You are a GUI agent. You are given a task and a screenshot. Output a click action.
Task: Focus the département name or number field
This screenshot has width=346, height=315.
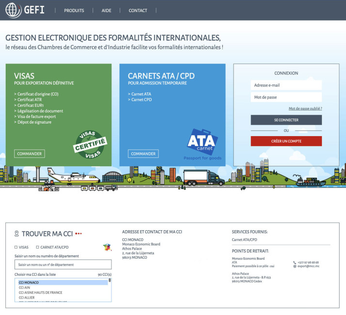click(x=63, y=265)
